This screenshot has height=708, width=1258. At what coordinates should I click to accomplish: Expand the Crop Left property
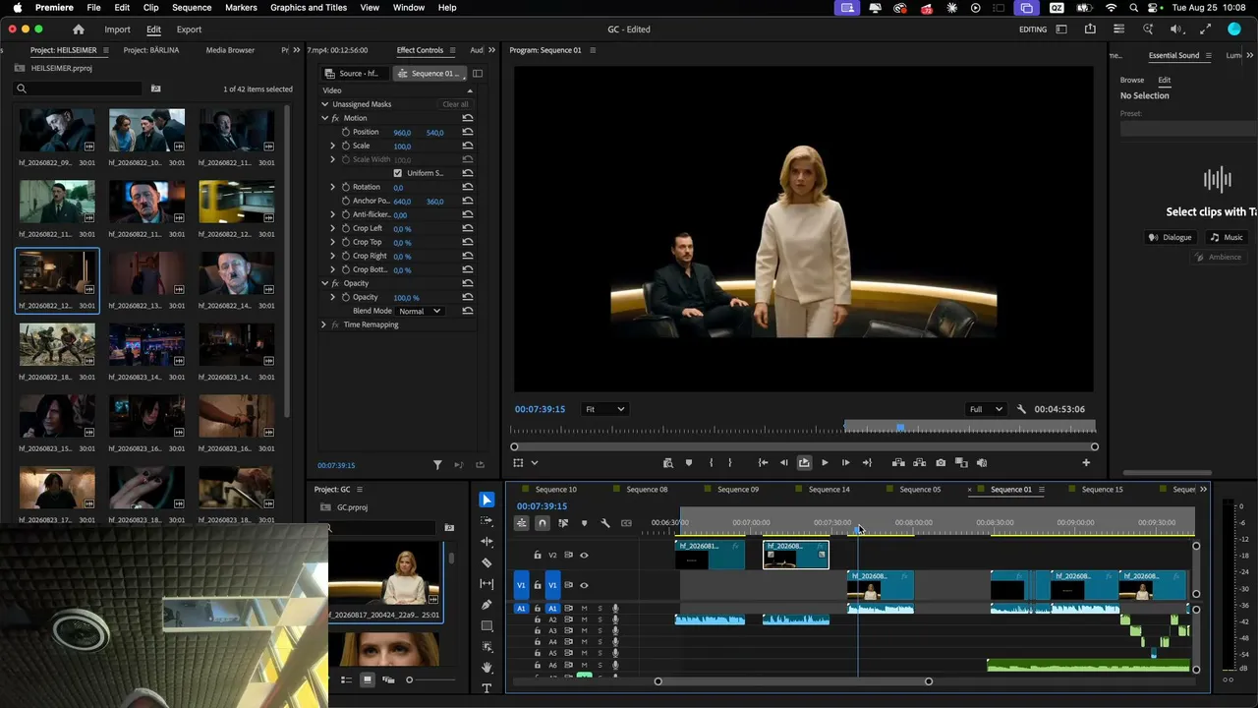click(x=332, y=228)
